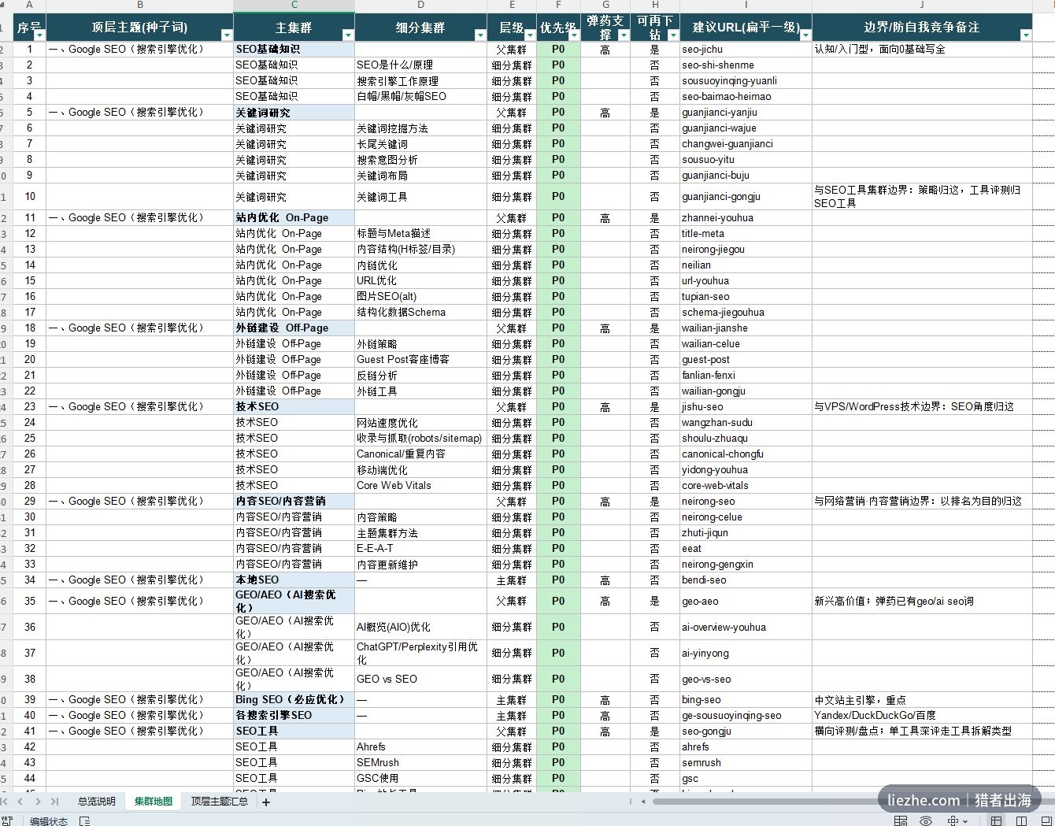Select the E-E-A-T cell

tap(421, 548)
